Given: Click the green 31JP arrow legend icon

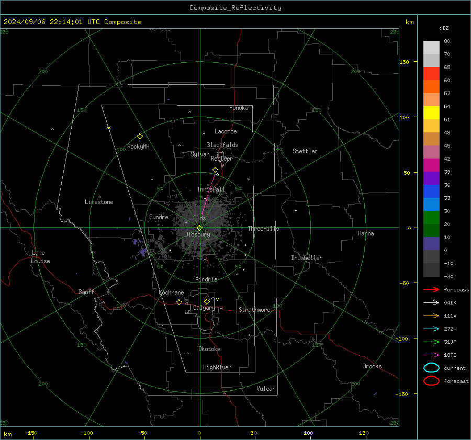Looking at the screenshot, I should pos(431,342).
